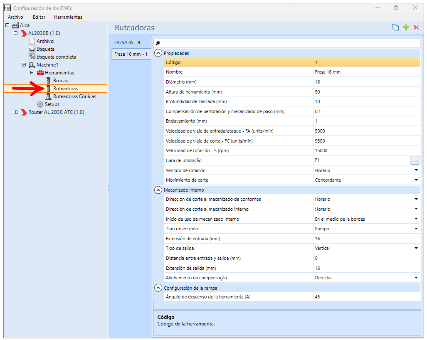The width and height of the screenshot is (427, 340).
Task: Open Tipo de salida dropdown
Action: tap(416, 248)
